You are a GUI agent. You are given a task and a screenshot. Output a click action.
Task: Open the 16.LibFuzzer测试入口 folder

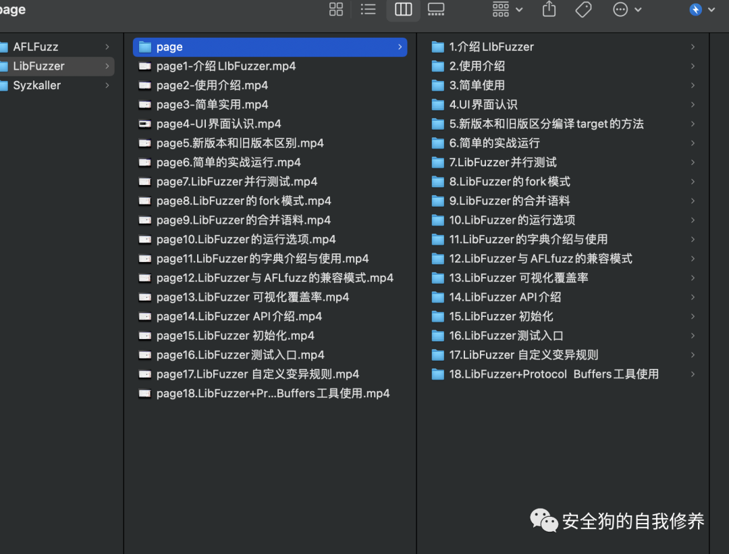563,335
